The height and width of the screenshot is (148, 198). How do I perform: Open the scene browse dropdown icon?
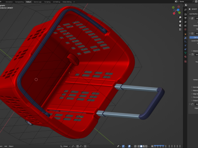tap(177, 1)
